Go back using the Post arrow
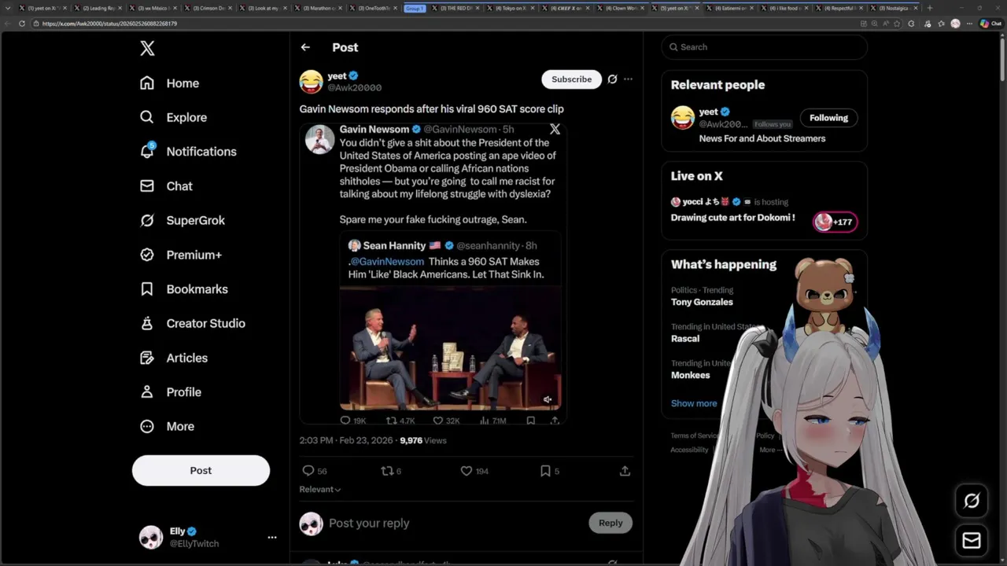 (305, 47)
